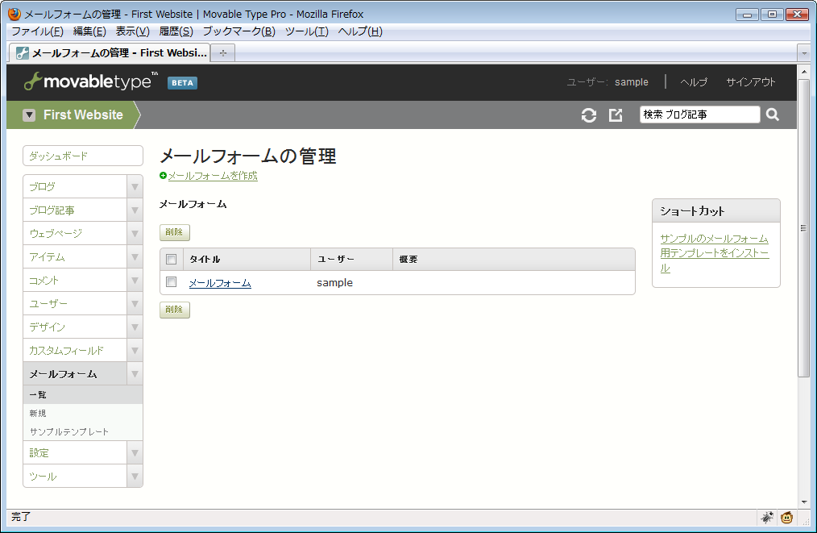The height and width of the screenshot is (533, 817).
Task: Click the search magnifier icon
Action: click(773, 115)
